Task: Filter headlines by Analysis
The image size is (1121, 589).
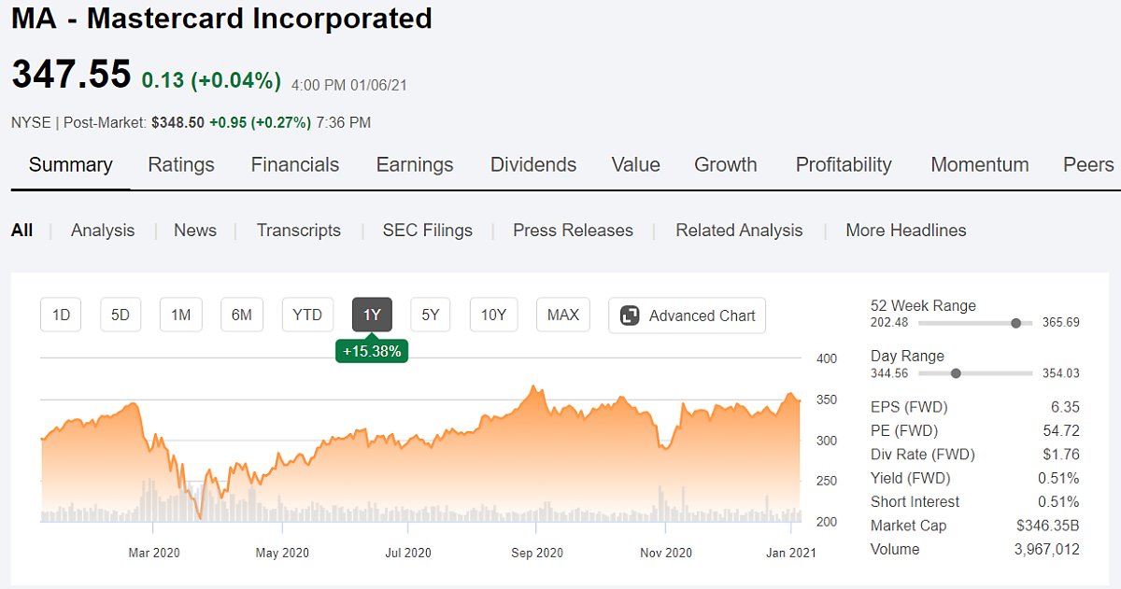Action: click(x=103, y=231)
